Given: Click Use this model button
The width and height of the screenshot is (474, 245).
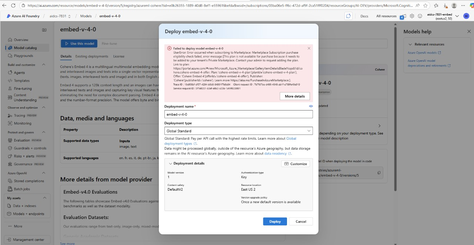Looking at the screenshot, I should click(79, 44).
